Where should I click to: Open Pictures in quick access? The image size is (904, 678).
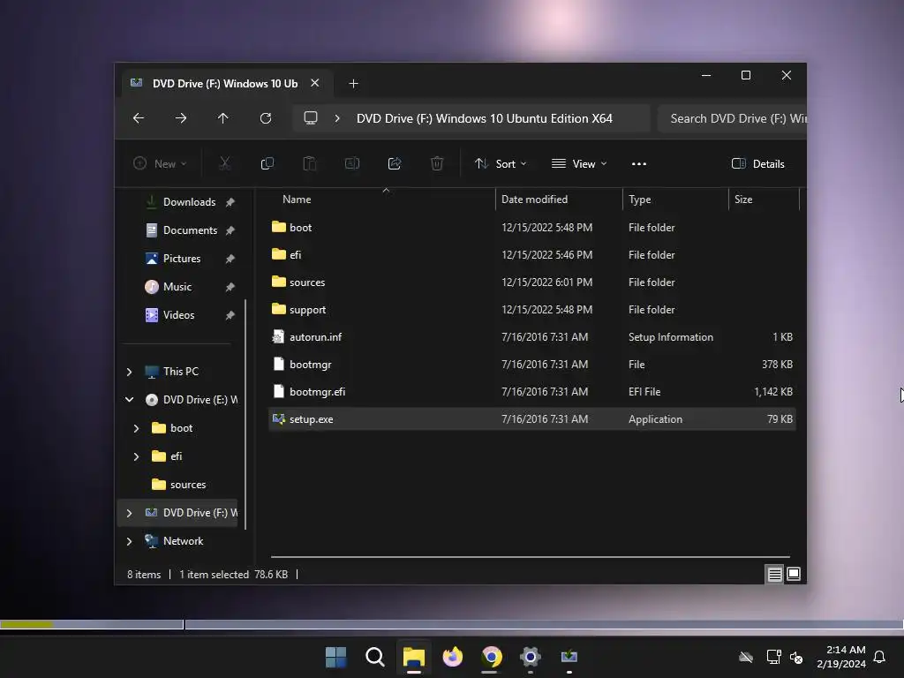click(182, 259)
